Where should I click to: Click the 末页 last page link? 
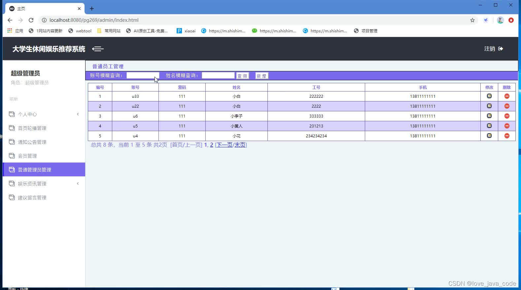click(240, 145)
